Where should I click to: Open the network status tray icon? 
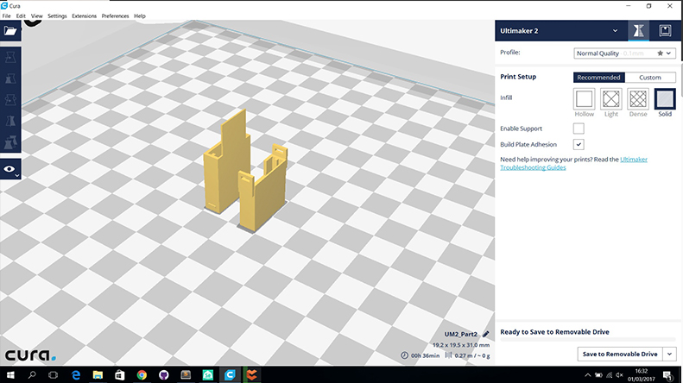pyautogui.click(x=609, y=374)
